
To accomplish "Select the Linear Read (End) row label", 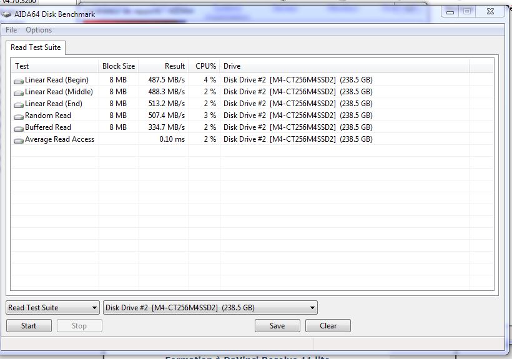I will (54, 104).
